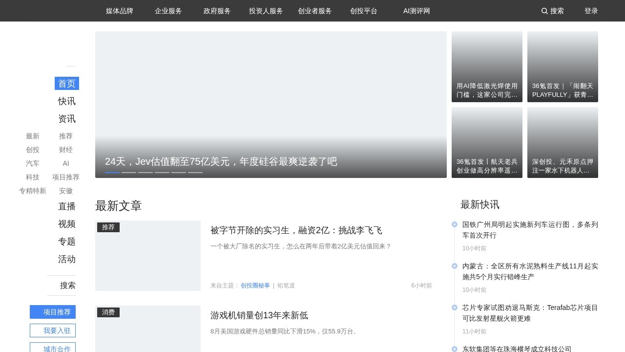Open 专精特新 subcategory in sidebar
This screenshot has width=625, height=352.
click(33, 191)
